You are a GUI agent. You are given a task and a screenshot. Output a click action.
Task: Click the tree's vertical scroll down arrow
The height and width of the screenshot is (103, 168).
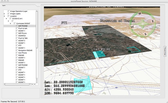pyautogui.click(x=37, y=82)
